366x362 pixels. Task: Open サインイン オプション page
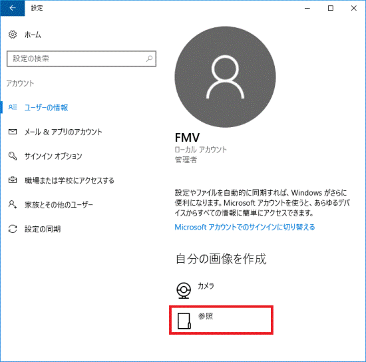pyautogui.click(x=53, y=156)
